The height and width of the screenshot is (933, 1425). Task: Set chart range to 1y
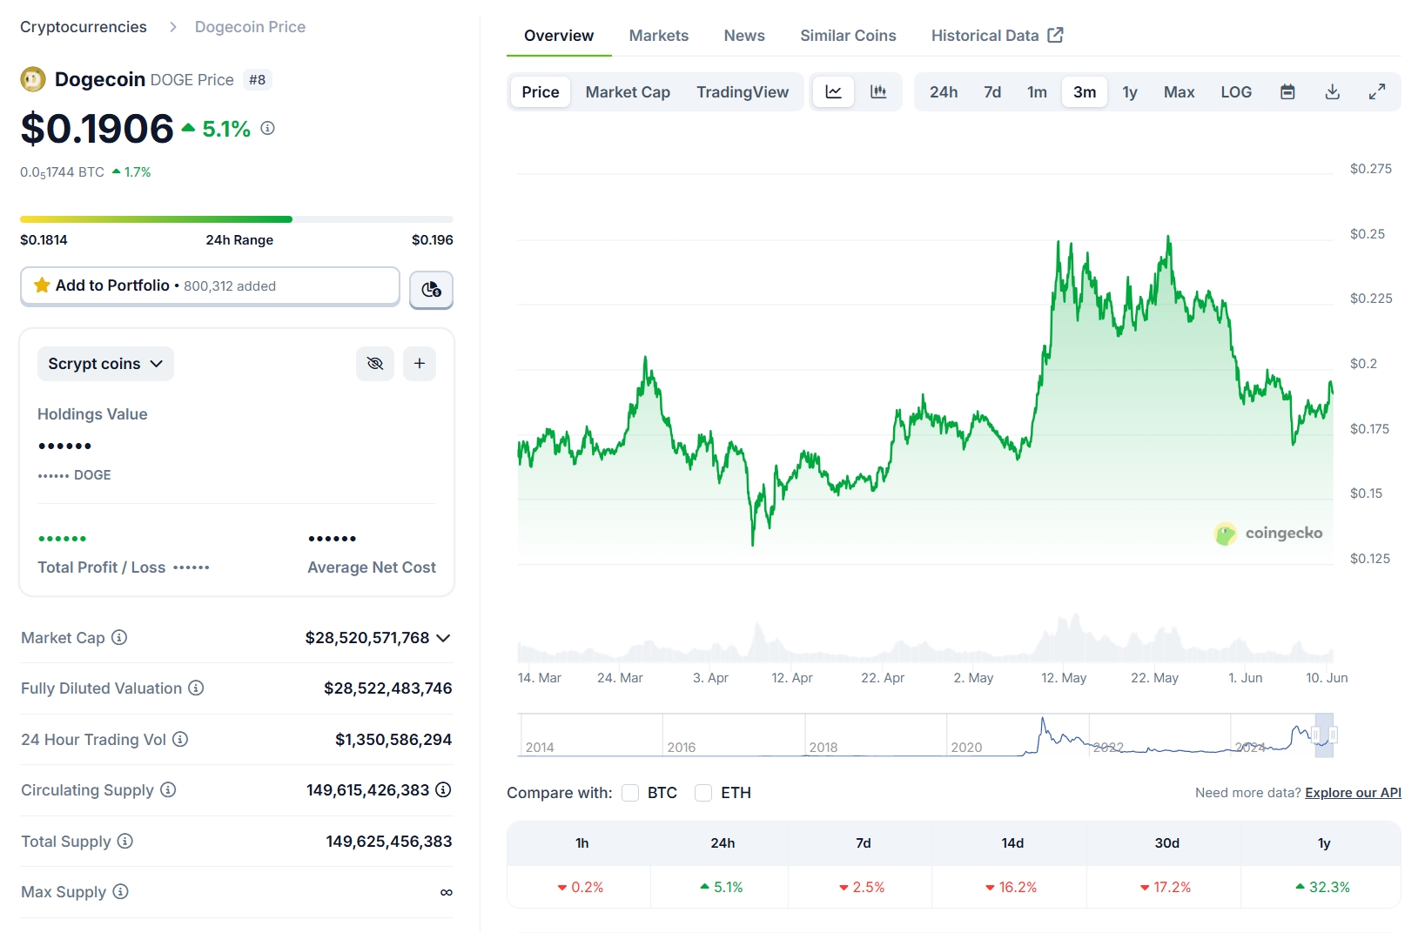[x=1130, y=91]
